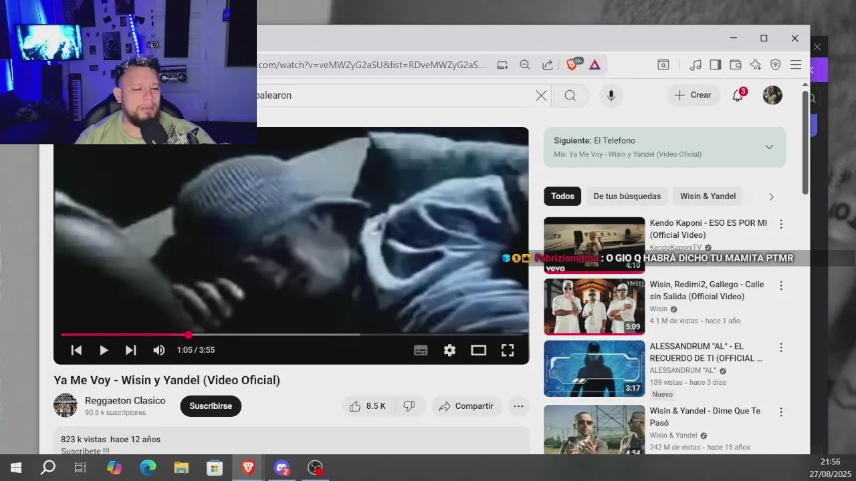Click zoom magnifier icon in address bar
This screenshot has height=481, width=856.
tap(525, 65)
